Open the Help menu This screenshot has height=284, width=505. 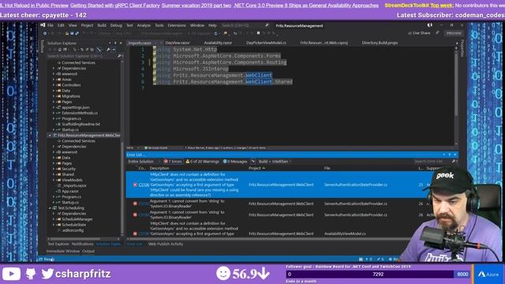(x=212, y=25)
